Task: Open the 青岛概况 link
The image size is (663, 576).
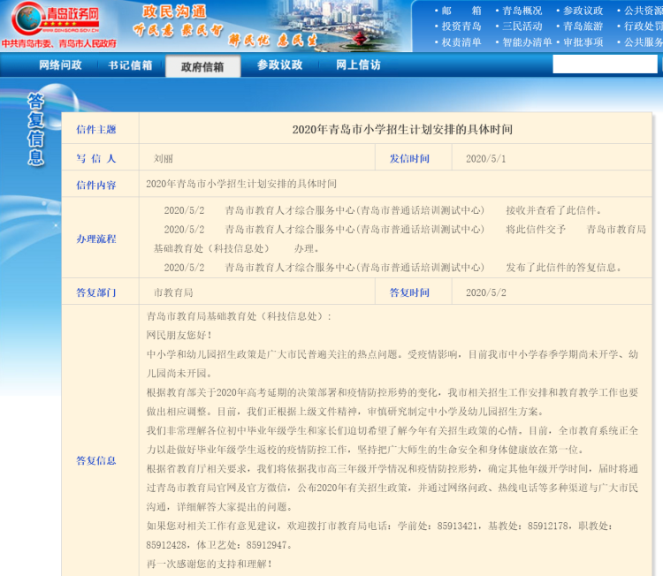Action: pos(522,11)
